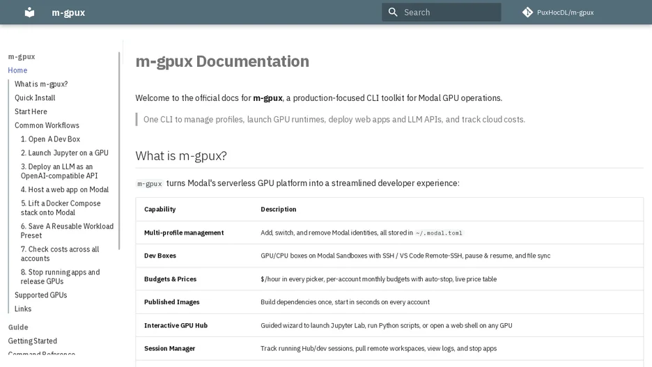Open the Home sidebar link
Screen dimensions: 652x367
17,70
